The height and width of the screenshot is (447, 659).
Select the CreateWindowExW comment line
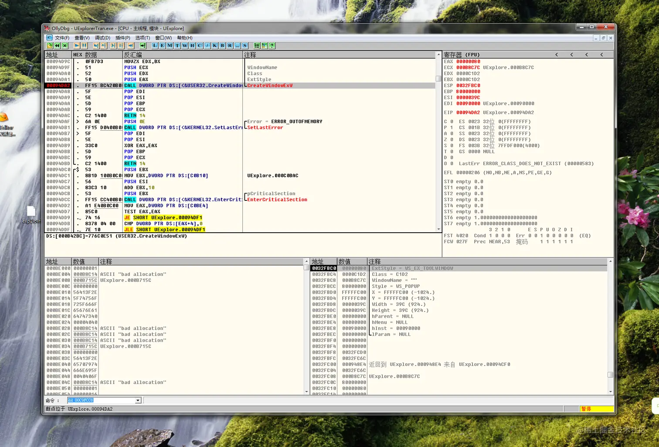coord(270,85)
